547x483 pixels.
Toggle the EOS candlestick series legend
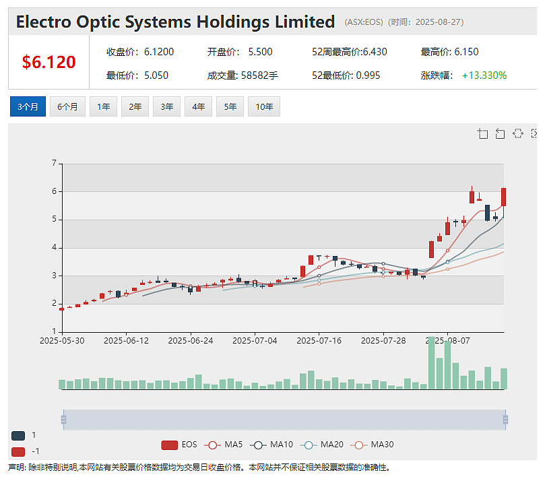tap(179, 445)
